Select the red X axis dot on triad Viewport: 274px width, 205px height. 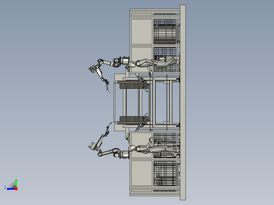16,189
